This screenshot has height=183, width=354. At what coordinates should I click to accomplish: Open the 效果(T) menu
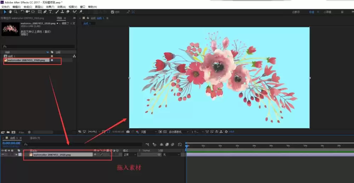[50, 7]
